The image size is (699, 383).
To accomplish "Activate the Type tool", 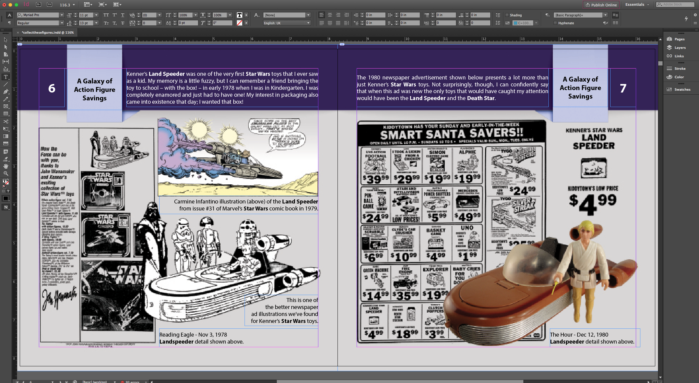I will [5, 77].
